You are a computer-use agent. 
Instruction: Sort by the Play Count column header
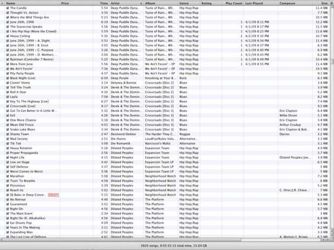click(x=233, y=3)
